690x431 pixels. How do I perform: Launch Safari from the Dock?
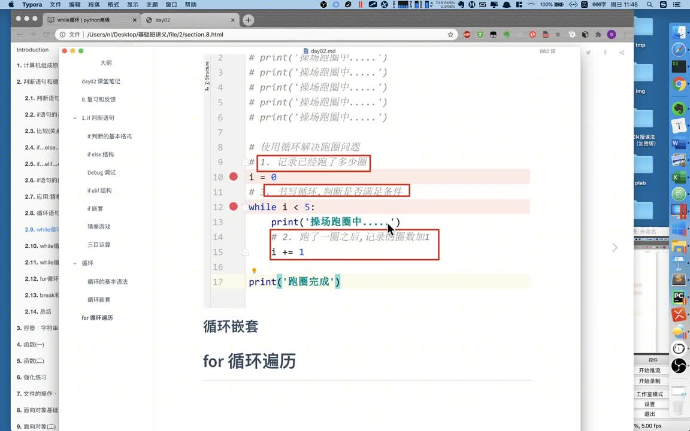pos(679,49)
